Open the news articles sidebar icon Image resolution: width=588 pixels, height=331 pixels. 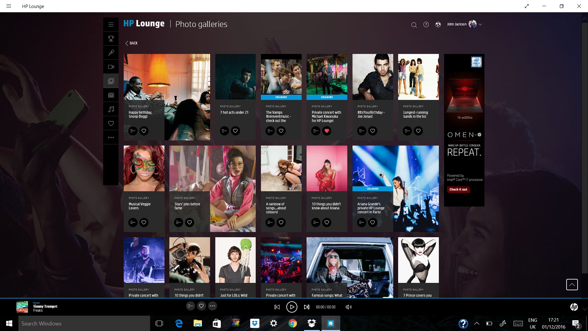[x=111, y=95]
